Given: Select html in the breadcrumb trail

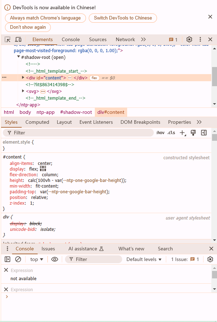Looking at the screenshot, I should 9,112.
